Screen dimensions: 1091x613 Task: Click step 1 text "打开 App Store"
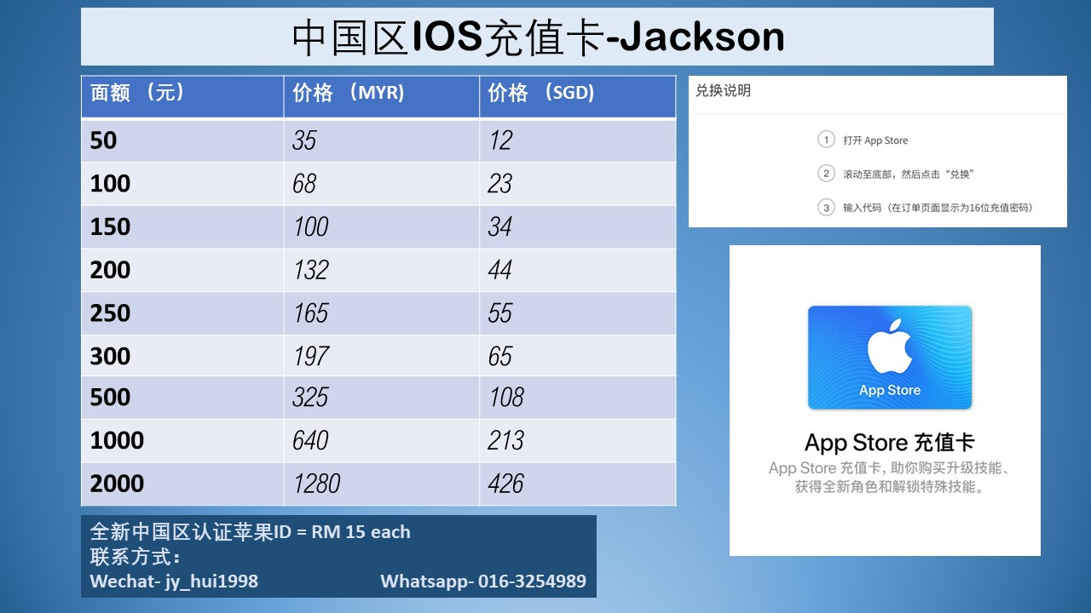click(875, 140)
